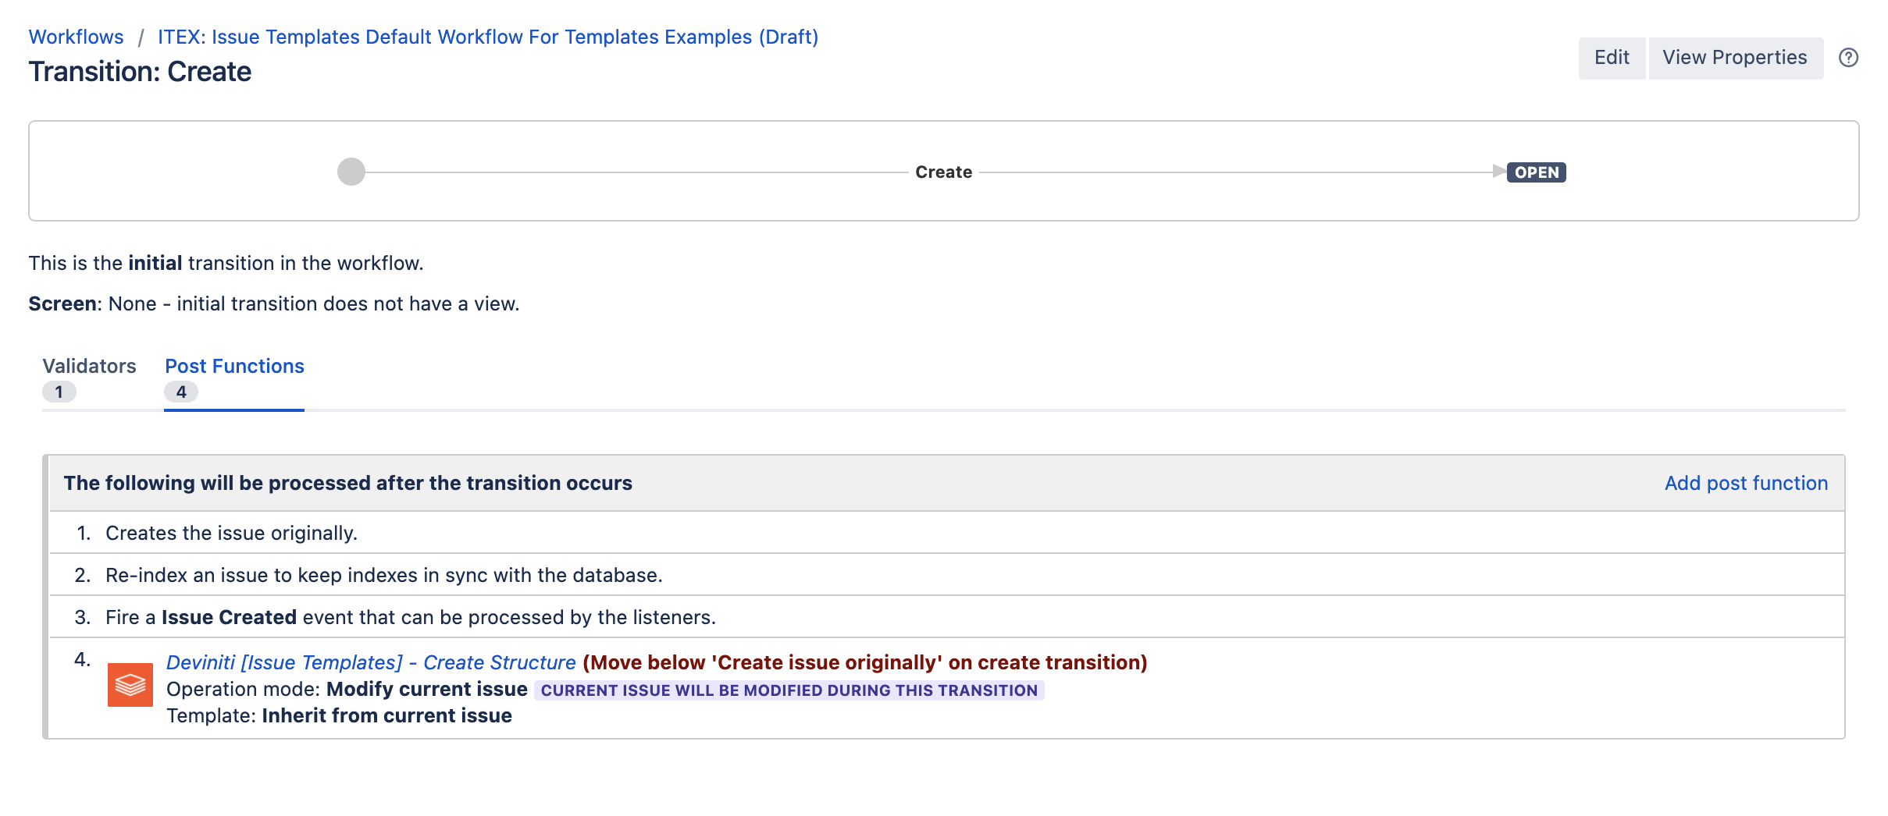
Task: Click 'The following will be processed' header
Action: 348,483
